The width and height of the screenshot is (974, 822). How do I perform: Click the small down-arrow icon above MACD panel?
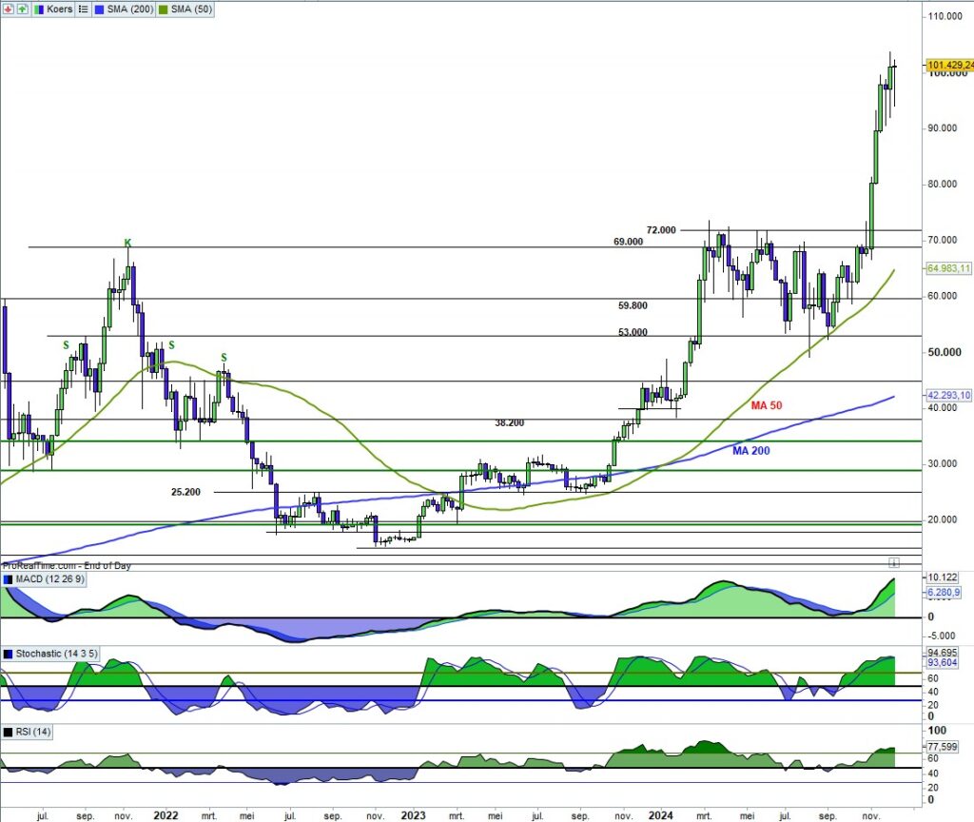pyautogui.click(x=893, y=562)
